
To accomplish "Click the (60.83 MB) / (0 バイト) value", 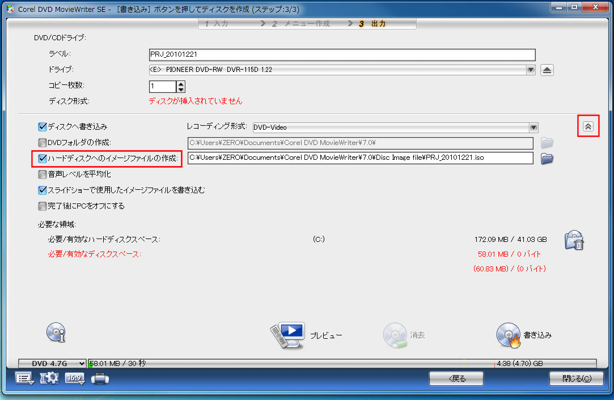I will pos(510,269).
